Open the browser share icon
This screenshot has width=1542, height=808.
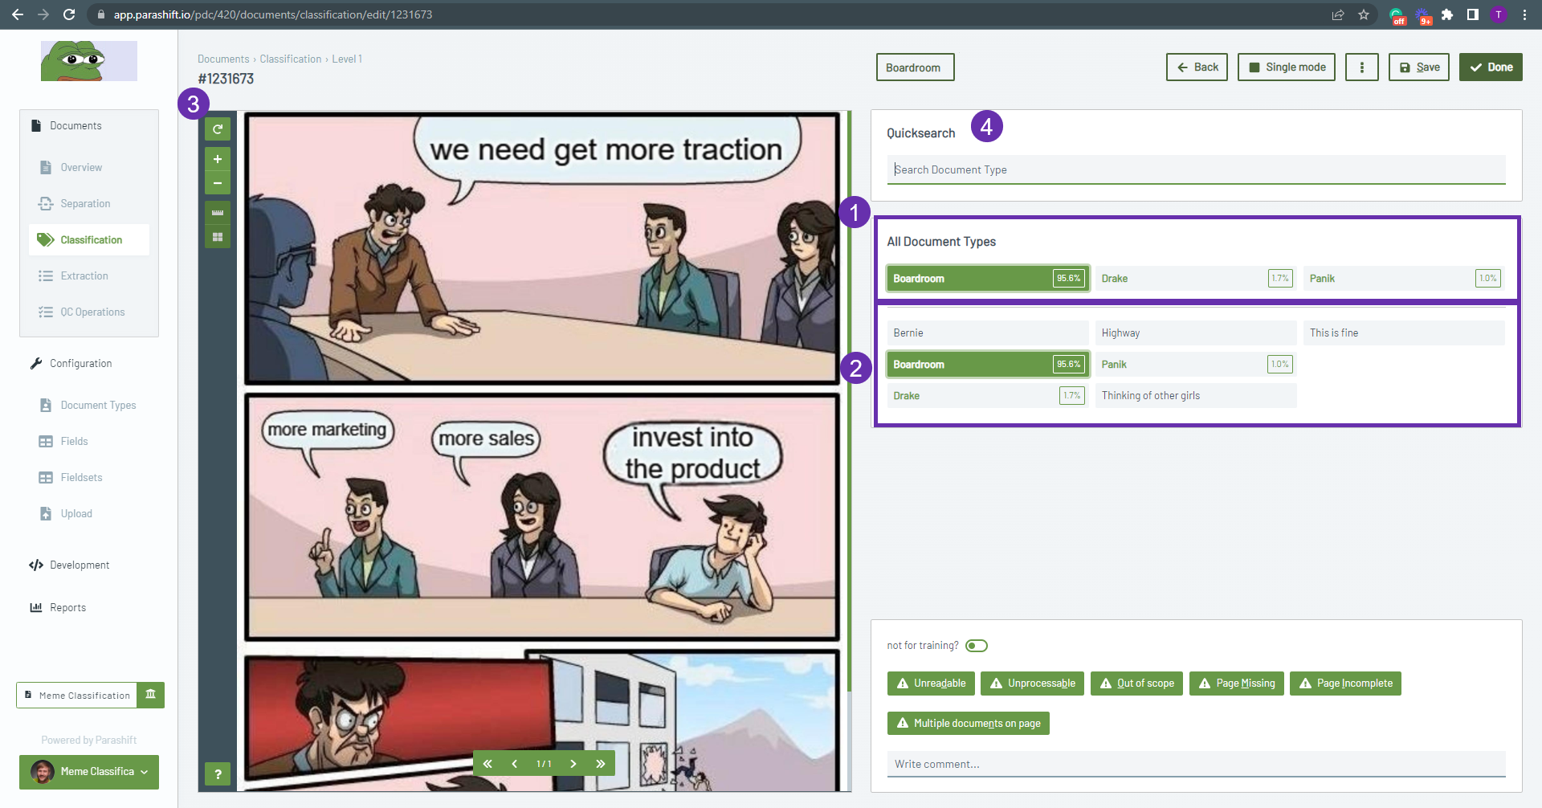(1338, 14)
